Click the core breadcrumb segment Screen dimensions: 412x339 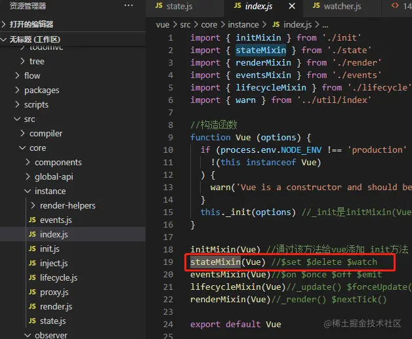coord(209,25)
